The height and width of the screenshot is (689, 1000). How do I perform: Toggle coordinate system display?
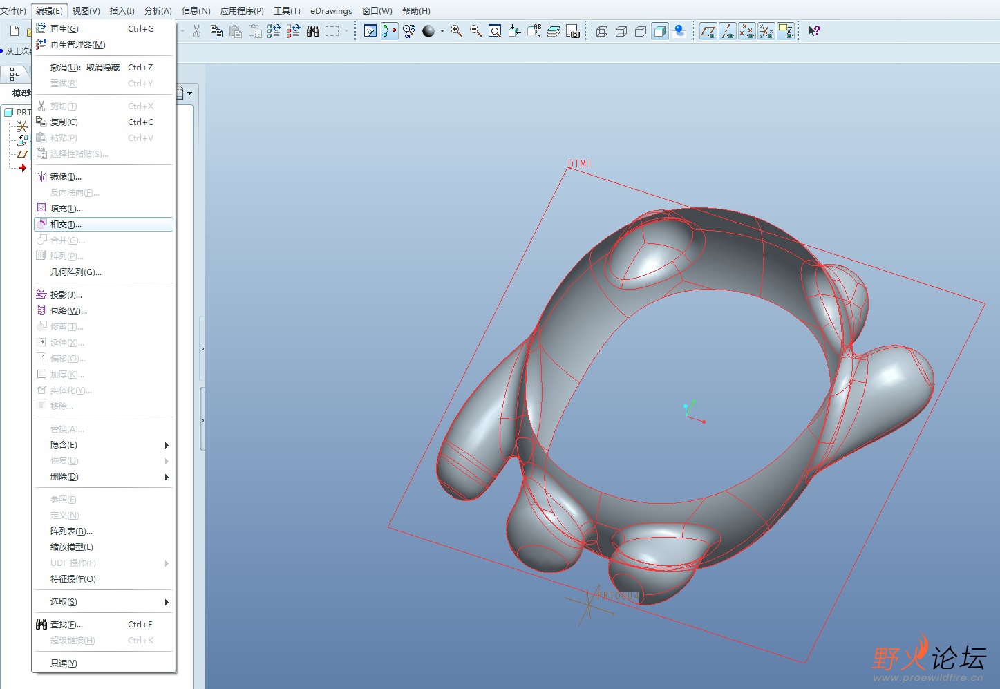(x=766, y=31)
